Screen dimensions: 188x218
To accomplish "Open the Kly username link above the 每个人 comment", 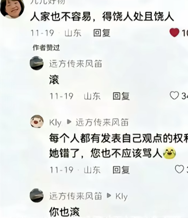I will tap(55, 122).
